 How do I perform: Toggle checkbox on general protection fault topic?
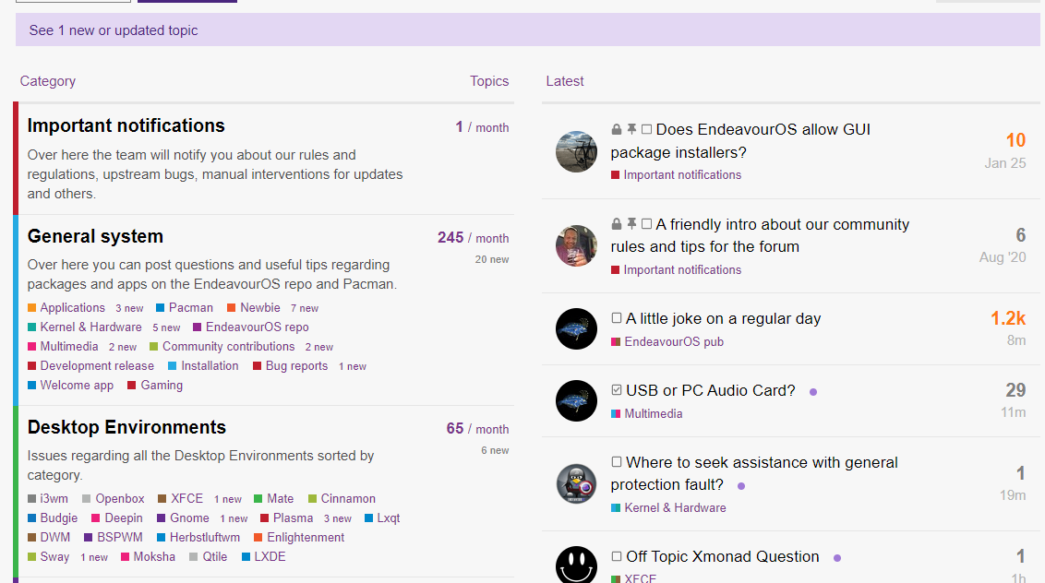pos(617,462)
